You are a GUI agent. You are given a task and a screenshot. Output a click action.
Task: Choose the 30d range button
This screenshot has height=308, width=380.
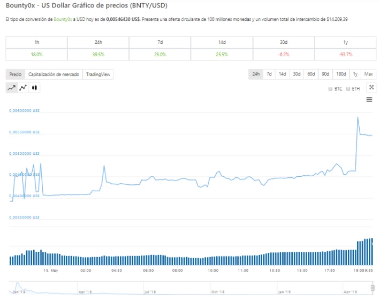pos(297,74)
